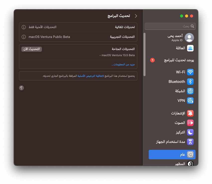Select the Notifications bell icon

(x=190, y=113)
